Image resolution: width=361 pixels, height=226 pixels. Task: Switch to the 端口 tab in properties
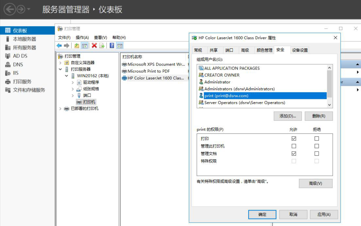tap(229, 50)
